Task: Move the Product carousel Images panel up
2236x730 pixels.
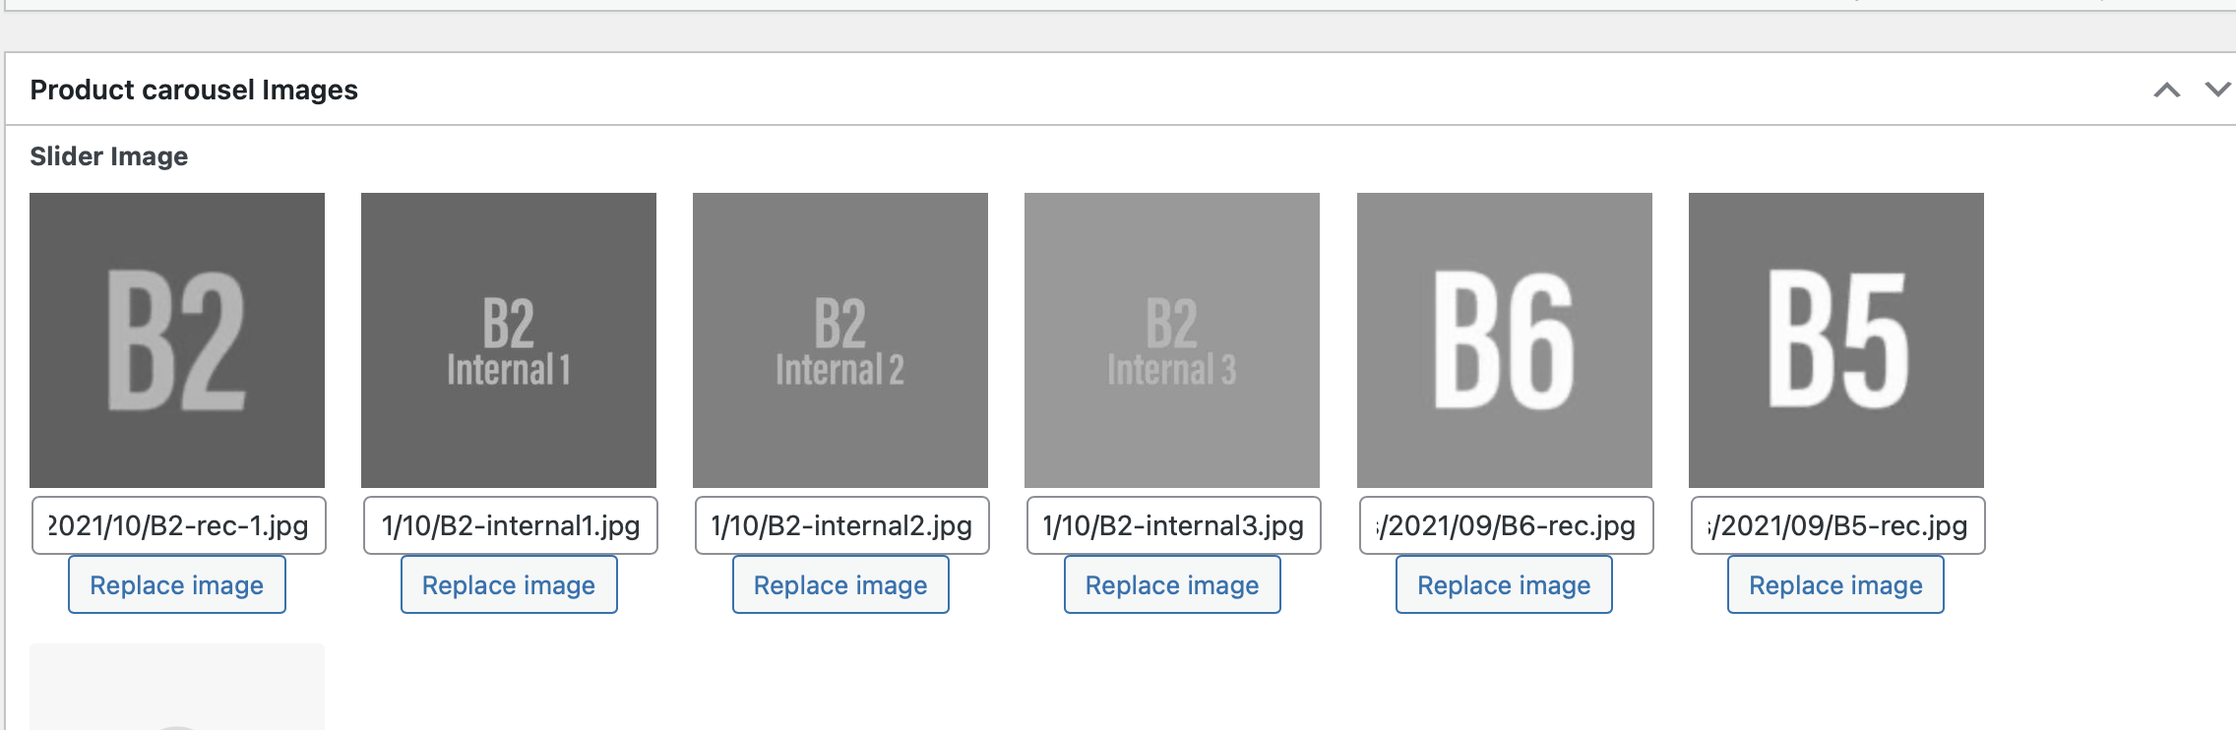Action: (2166, 91)
